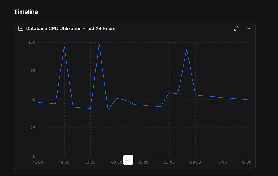This screenshot has height=176, width=278.
Task: Expand the CPU chart to fullscreen
Action: pyautogui.click(x=236, y=28)
